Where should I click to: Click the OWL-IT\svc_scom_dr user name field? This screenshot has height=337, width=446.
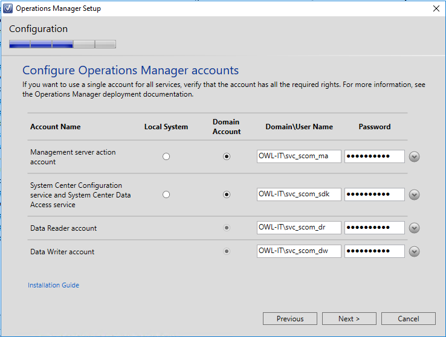tap(299, 228)
